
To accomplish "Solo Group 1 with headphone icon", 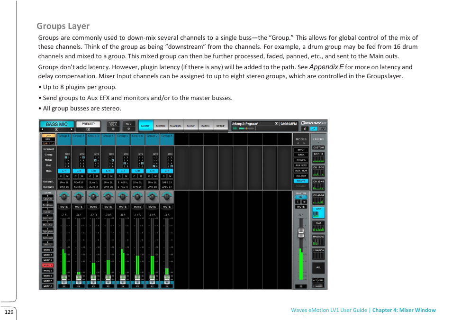I will 64,286.
